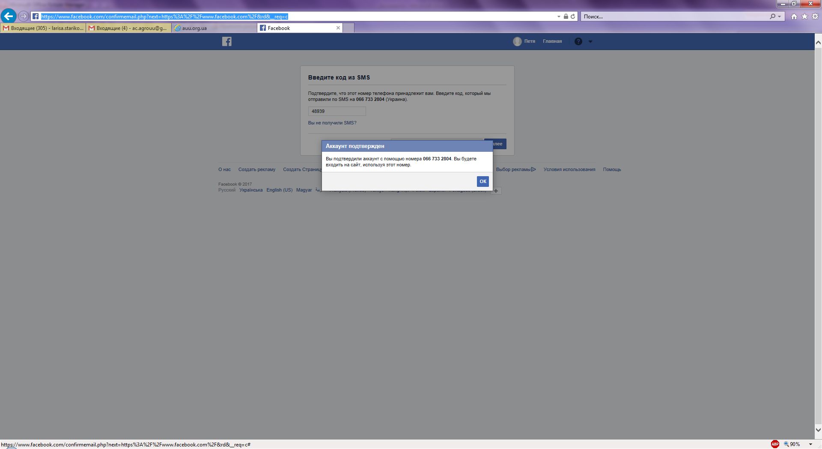Click the search magnifier icon in search box

(x=772, y=16)
